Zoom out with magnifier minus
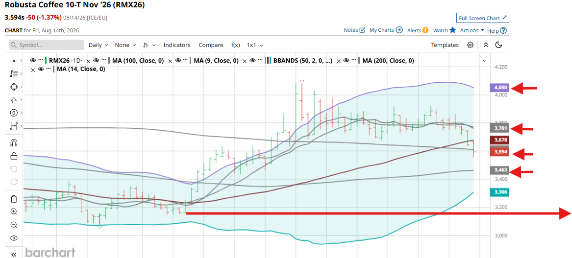The image size is (572, 258). pyautogui.click(x=14, y=225)
